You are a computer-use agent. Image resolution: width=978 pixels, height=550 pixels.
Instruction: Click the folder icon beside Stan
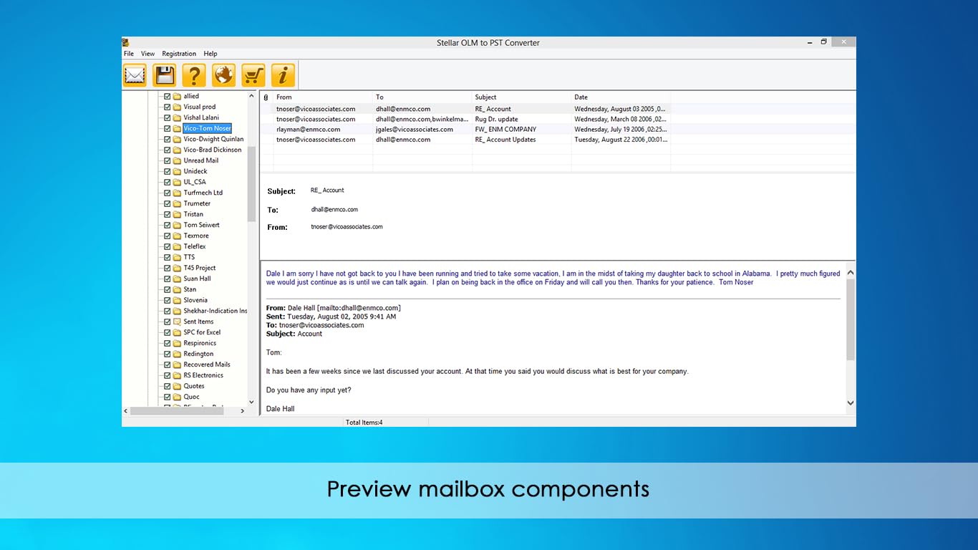(177, 289)
